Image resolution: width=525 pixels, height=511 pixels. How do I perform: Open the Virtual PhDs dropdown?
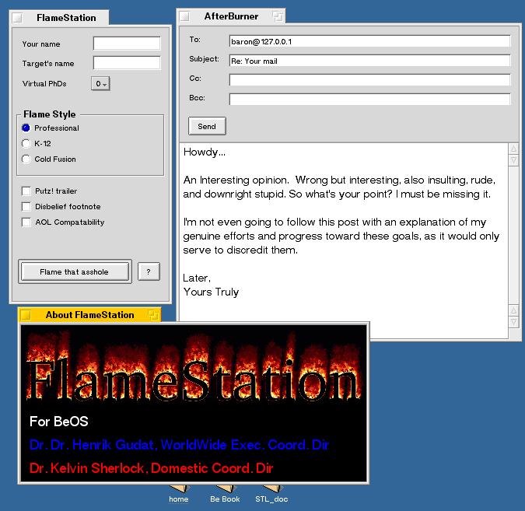tap(100, 84)
